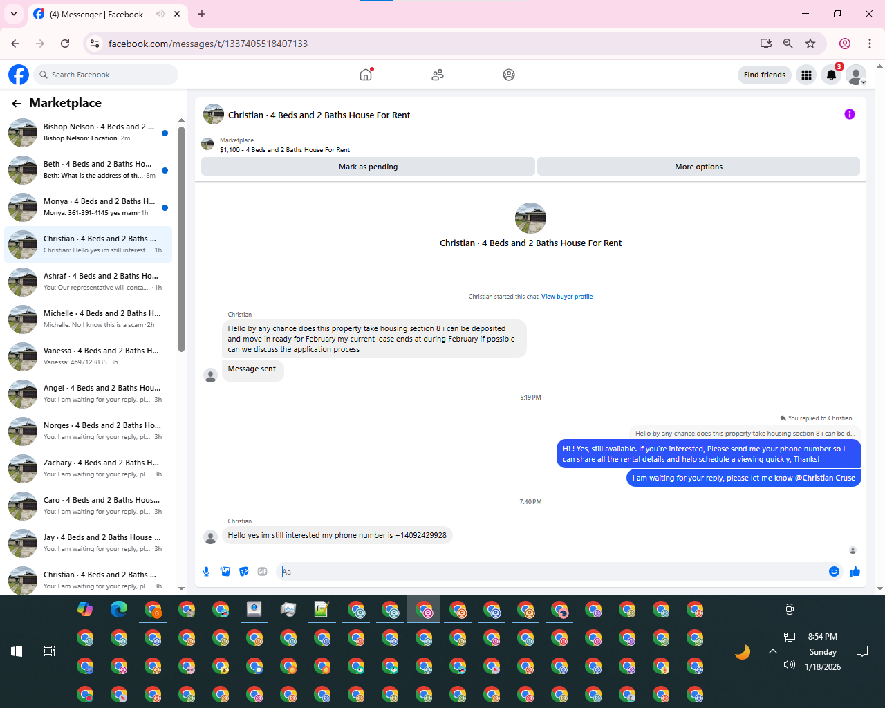Screen dimensions: 885x708
Task: Open the Ashraf conversation
Action: pos(88,282)
